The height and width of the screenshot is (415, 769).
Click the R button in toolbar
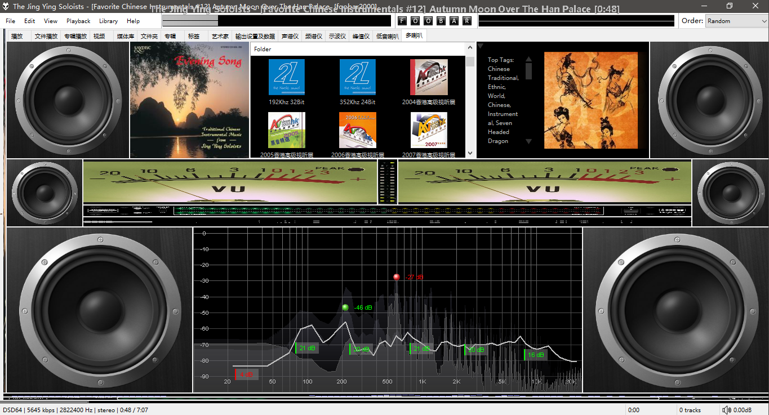(x=467, y=21)
